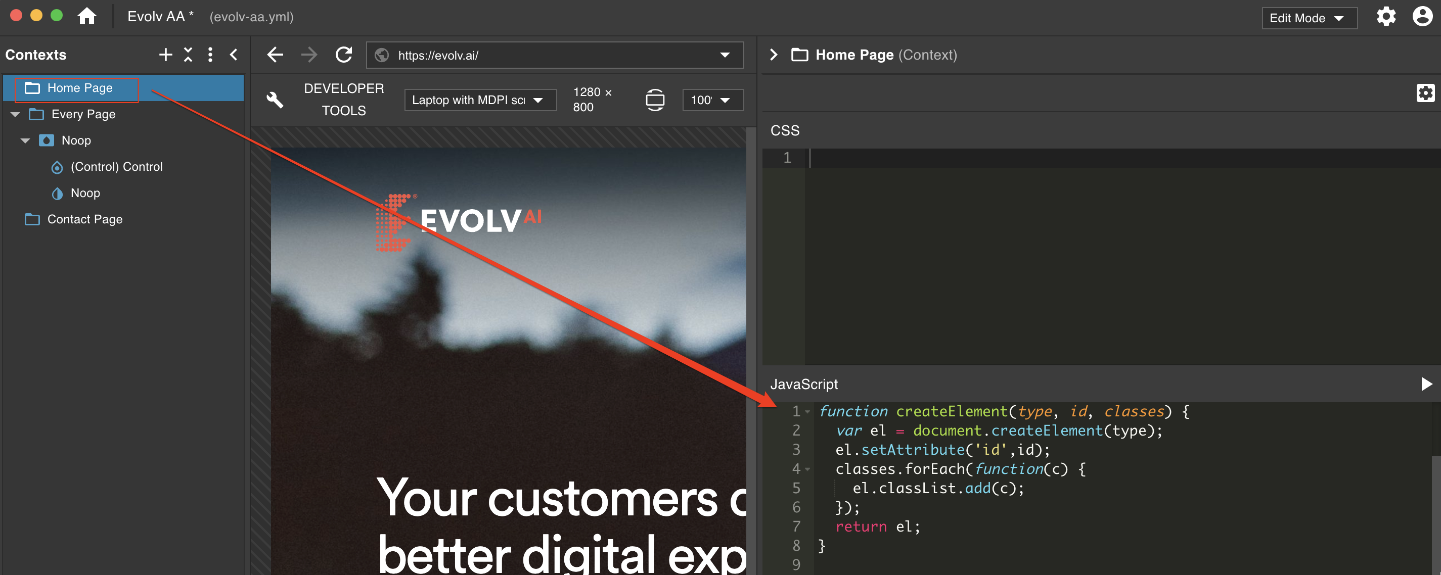This screenshot has width=1441, height=575.
Task: Collapse the Every Page context
Action: pos(15,115)
